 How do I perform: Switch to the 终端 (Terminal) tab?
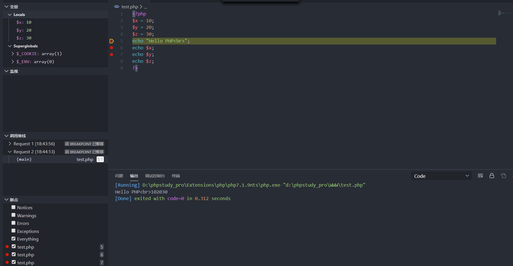pos(176,176)
